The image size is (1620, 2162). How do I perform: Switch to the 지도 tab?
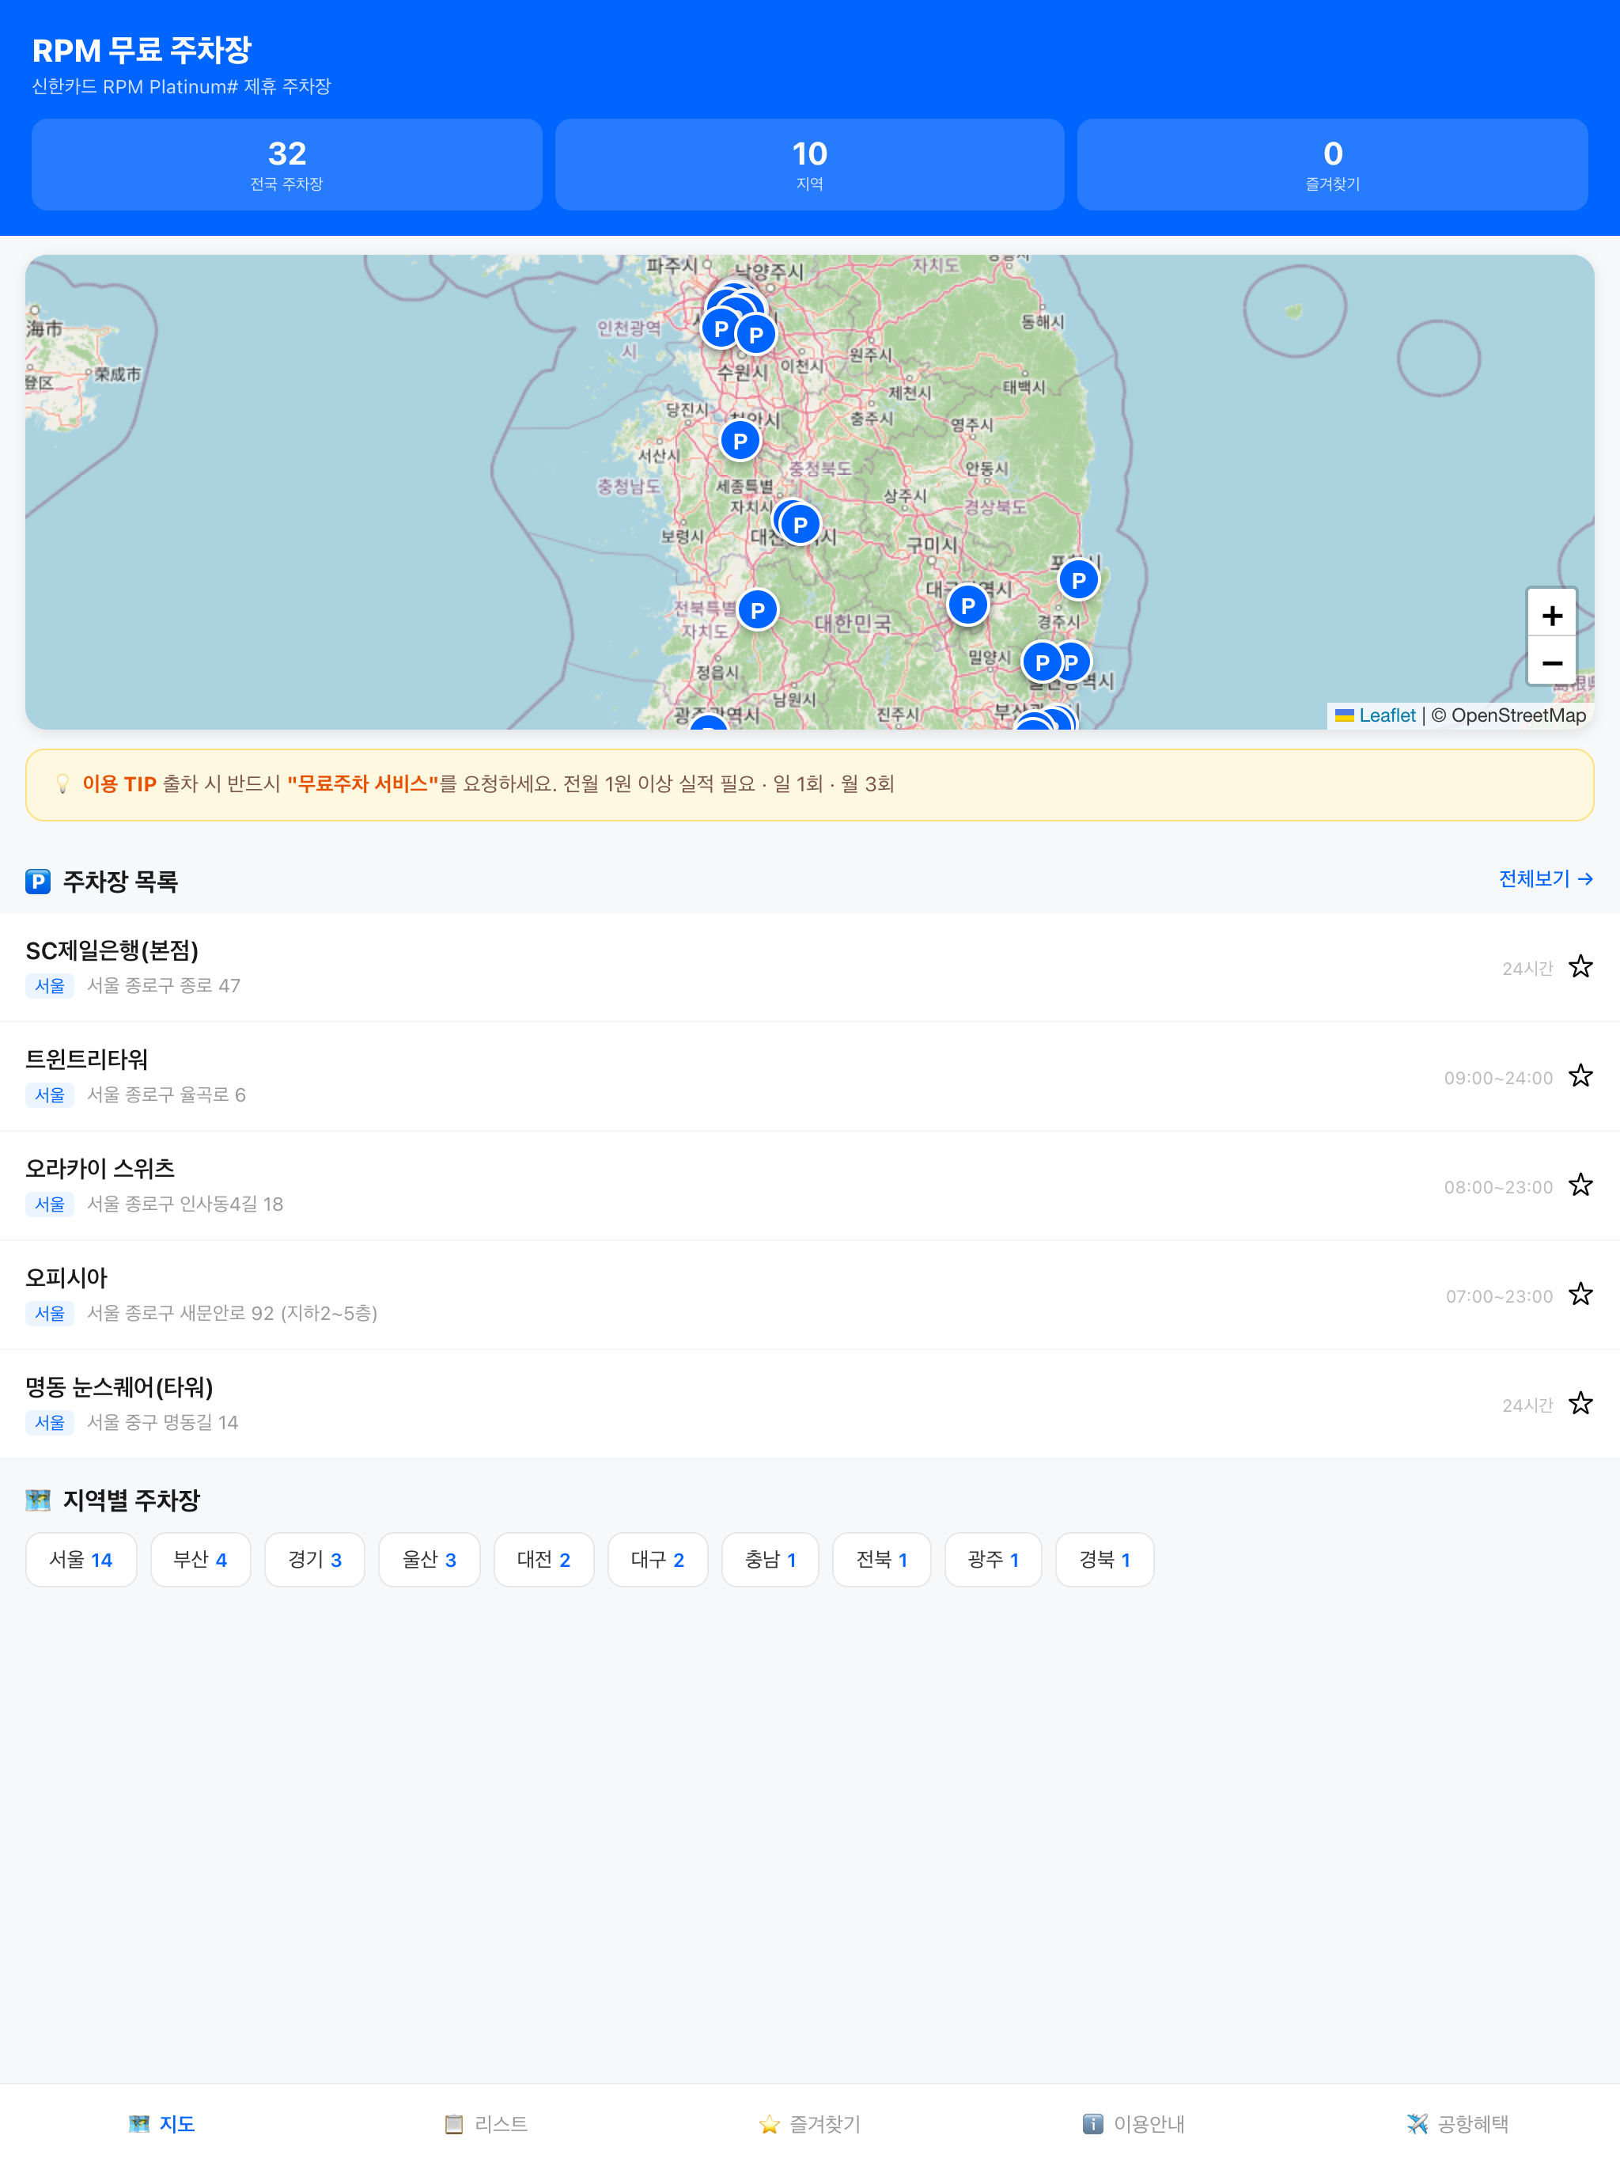point(162,2123)
